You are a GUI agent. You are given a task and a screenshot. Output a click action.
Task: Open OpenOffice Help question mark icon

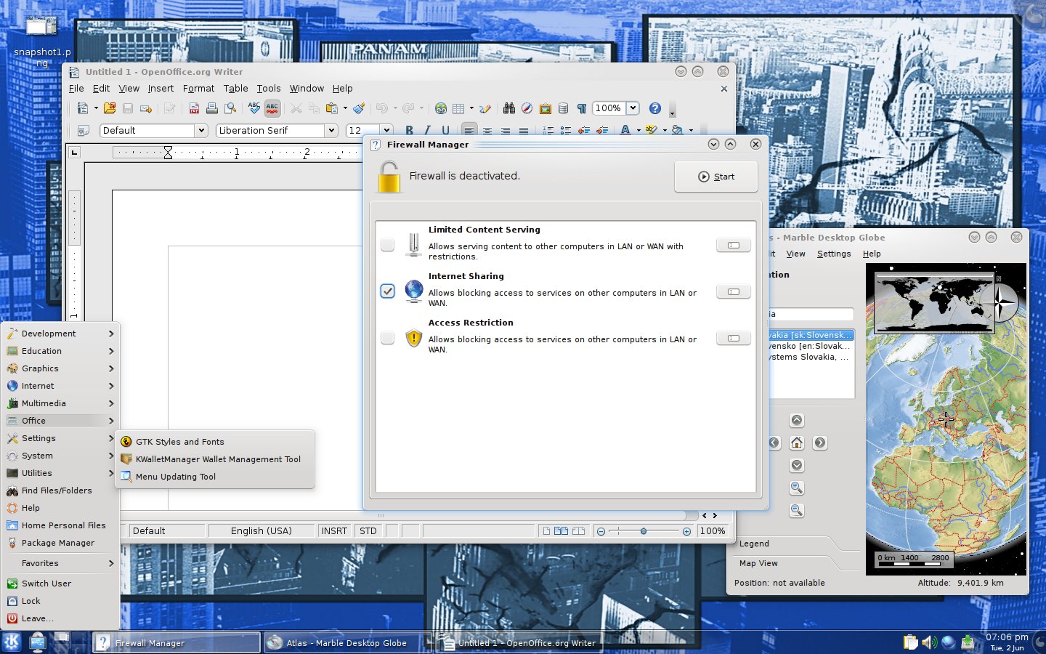655,108
